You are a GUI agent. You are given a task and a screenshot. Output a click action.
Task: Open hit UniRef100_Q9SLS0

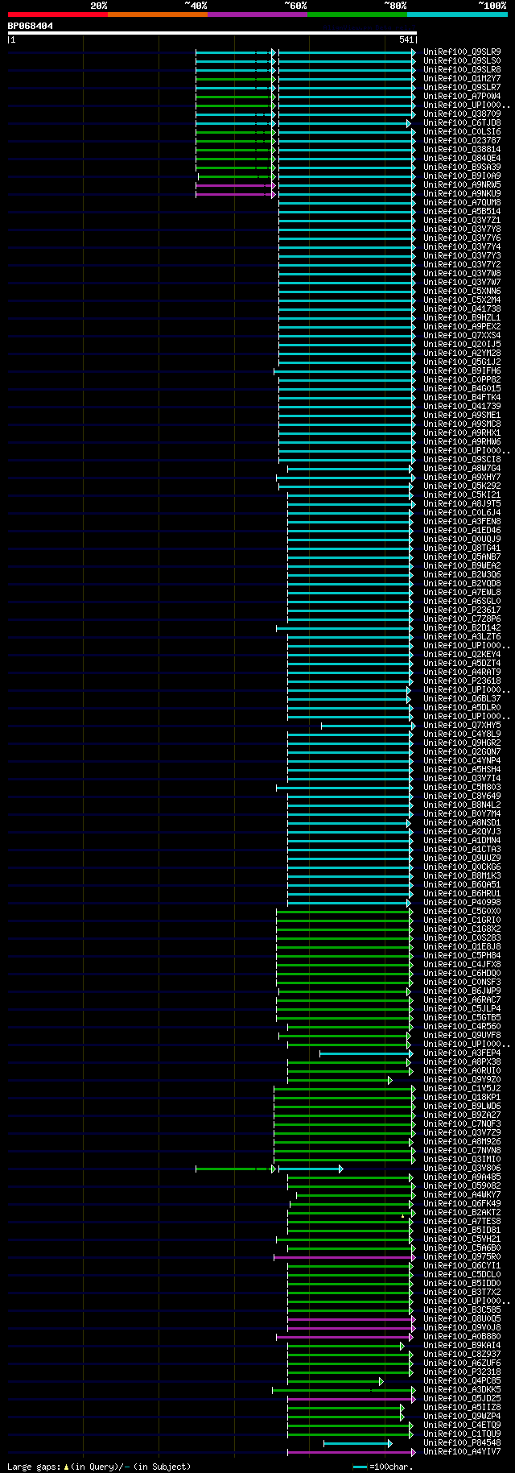pyautogui.click(x=462, y=61)
